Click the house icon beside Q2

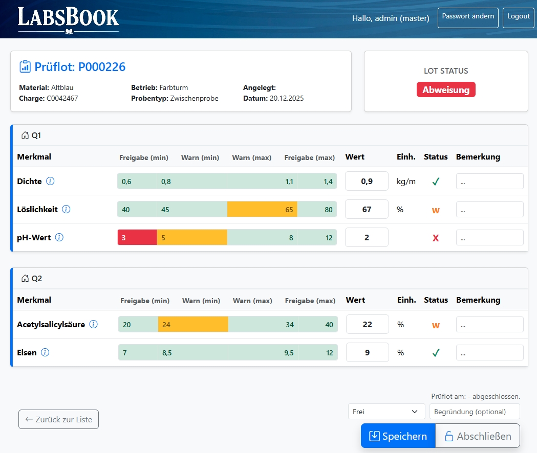[25, 278]
